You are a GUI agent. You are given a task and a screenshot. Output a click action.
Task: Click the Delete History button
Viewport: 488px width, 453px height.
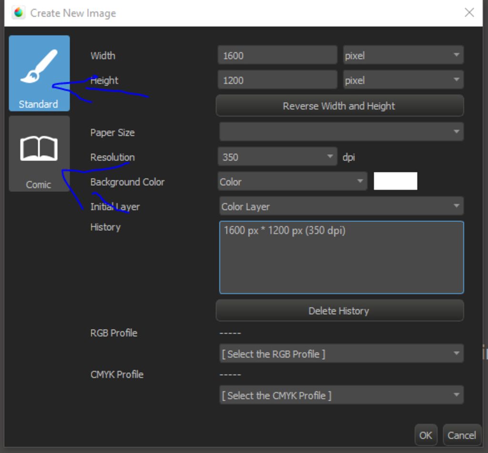tap(340, 311)
